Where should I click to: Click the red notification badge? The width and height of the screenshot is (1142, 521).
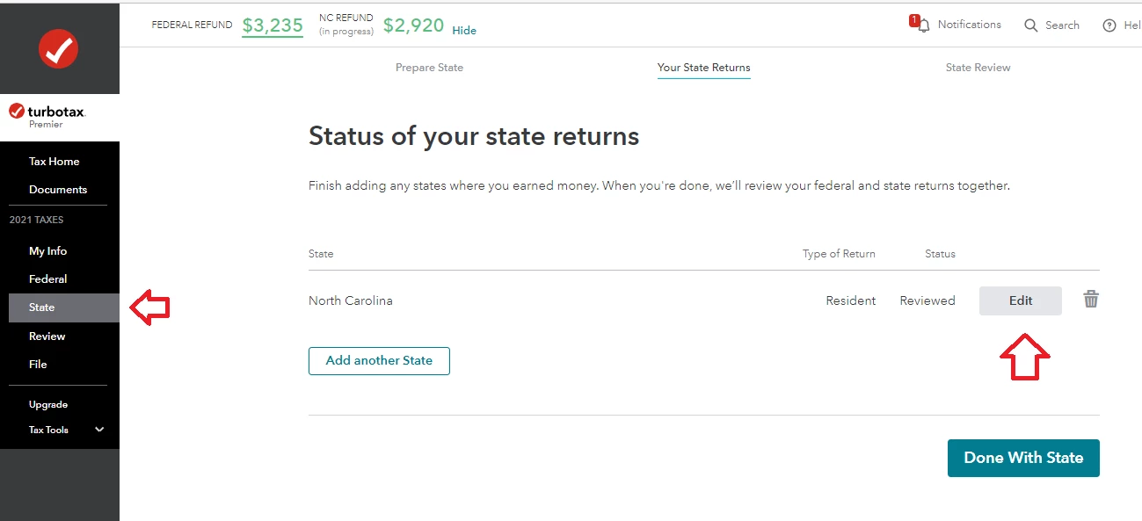914,20
